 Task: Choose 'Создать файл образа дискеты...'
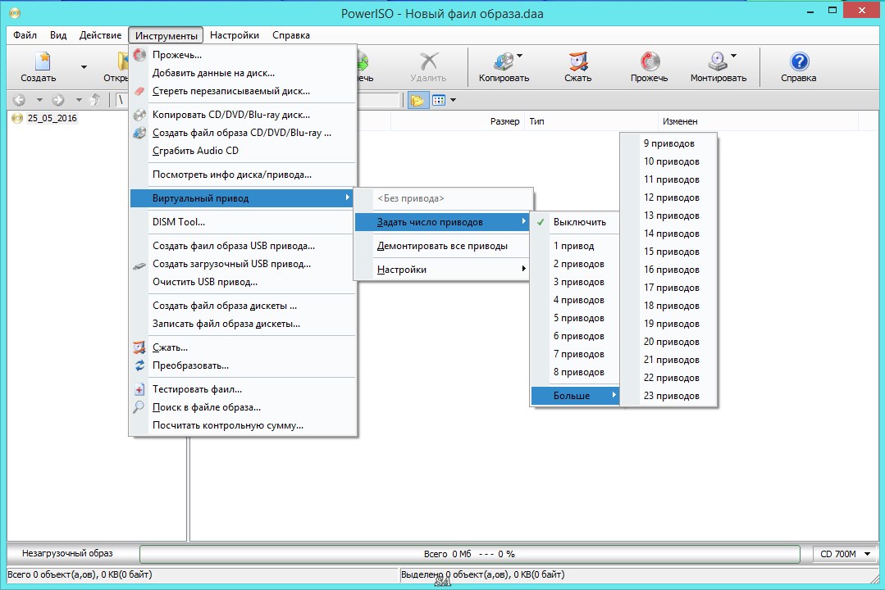(x=244, y=306)
